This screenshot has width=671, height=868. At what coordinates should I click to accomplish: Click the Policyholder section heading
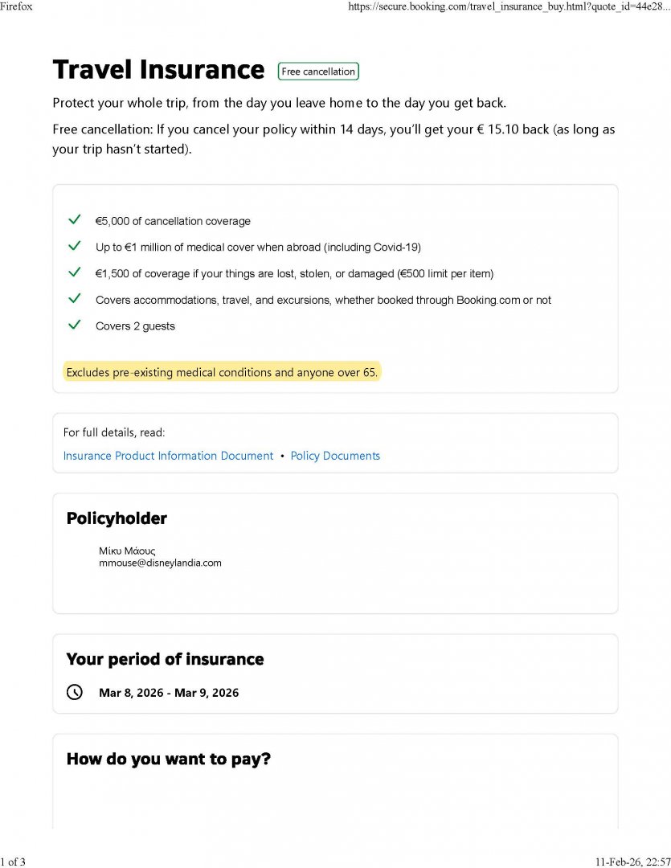coord(117,518)
